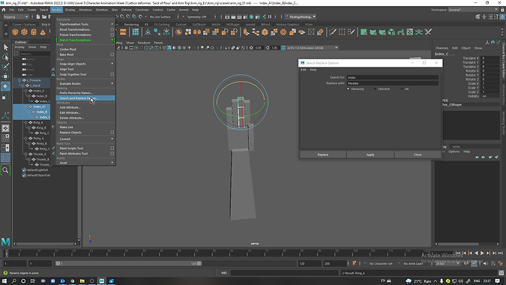Viewport: 506px width, 285px height.
Task: Choose Search and Replace Names menu entry
Action: click(85, 98)
